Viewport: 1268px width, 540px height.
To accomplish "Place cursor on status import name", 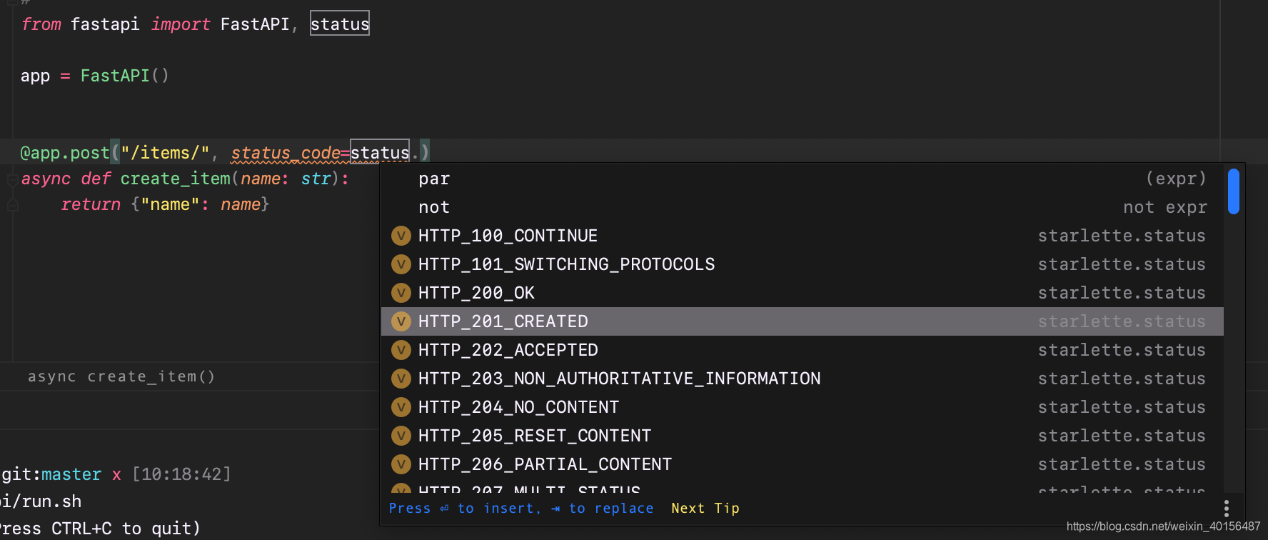I will tap(340, 24).
